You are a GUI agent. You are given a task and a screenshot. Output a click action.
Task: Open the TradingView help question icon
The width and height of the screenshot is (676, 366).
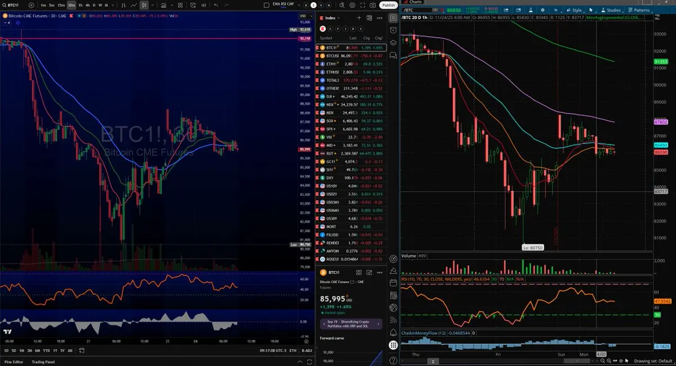pos(393,360)
